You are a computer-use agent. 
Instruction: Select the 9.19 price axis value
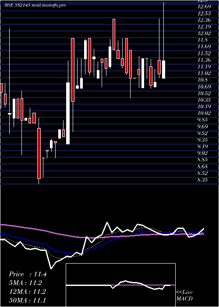[x=202, y=146]
